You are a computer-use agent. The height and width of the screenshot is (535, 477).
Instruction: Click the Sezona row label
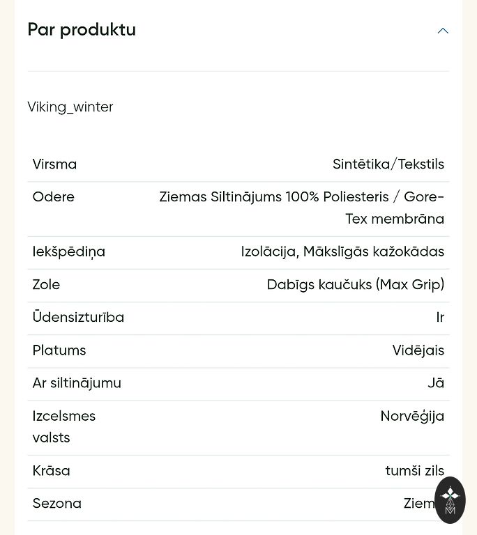pos(56,504)
